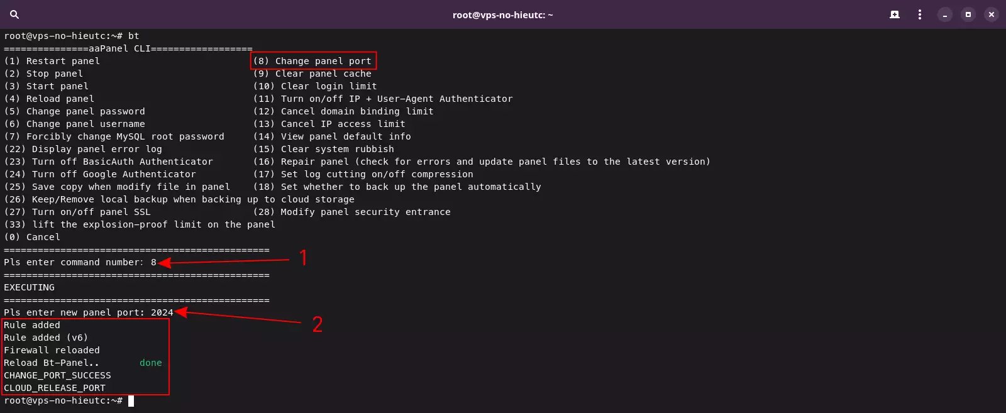Click the "(8) Change panel port" option
The width and height of the screenshot is (1006, 413).
[313, 61]
